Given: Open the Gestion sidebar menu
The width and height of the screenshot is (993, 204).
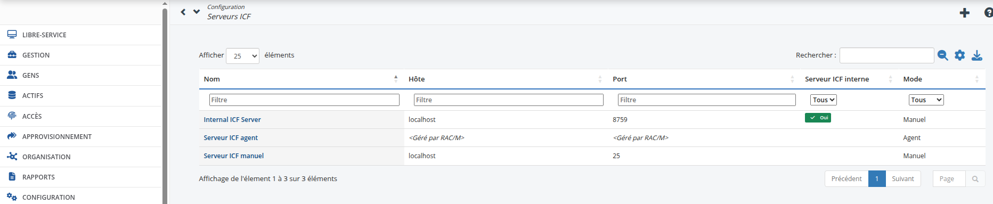Looking at the screenshot, I should click(x=80, y=55).
